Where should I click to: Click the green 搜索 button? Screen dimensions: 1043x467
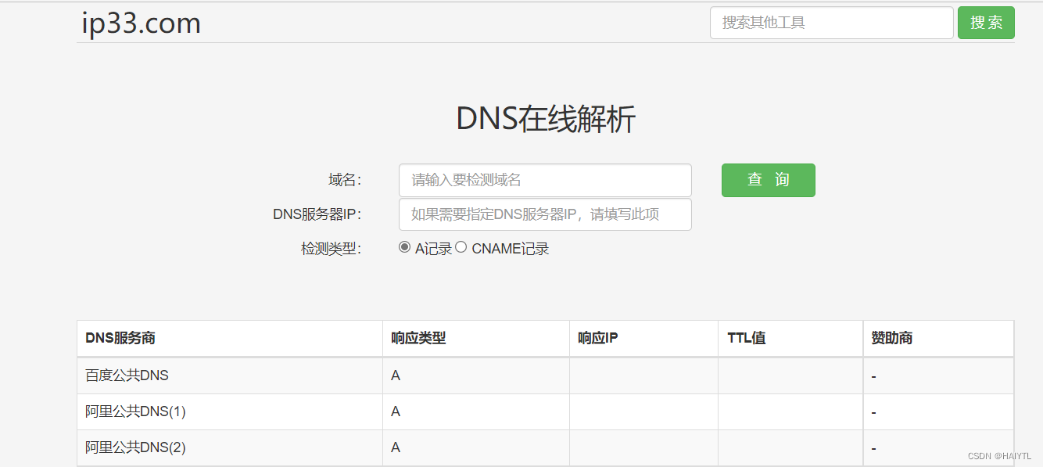986,23
